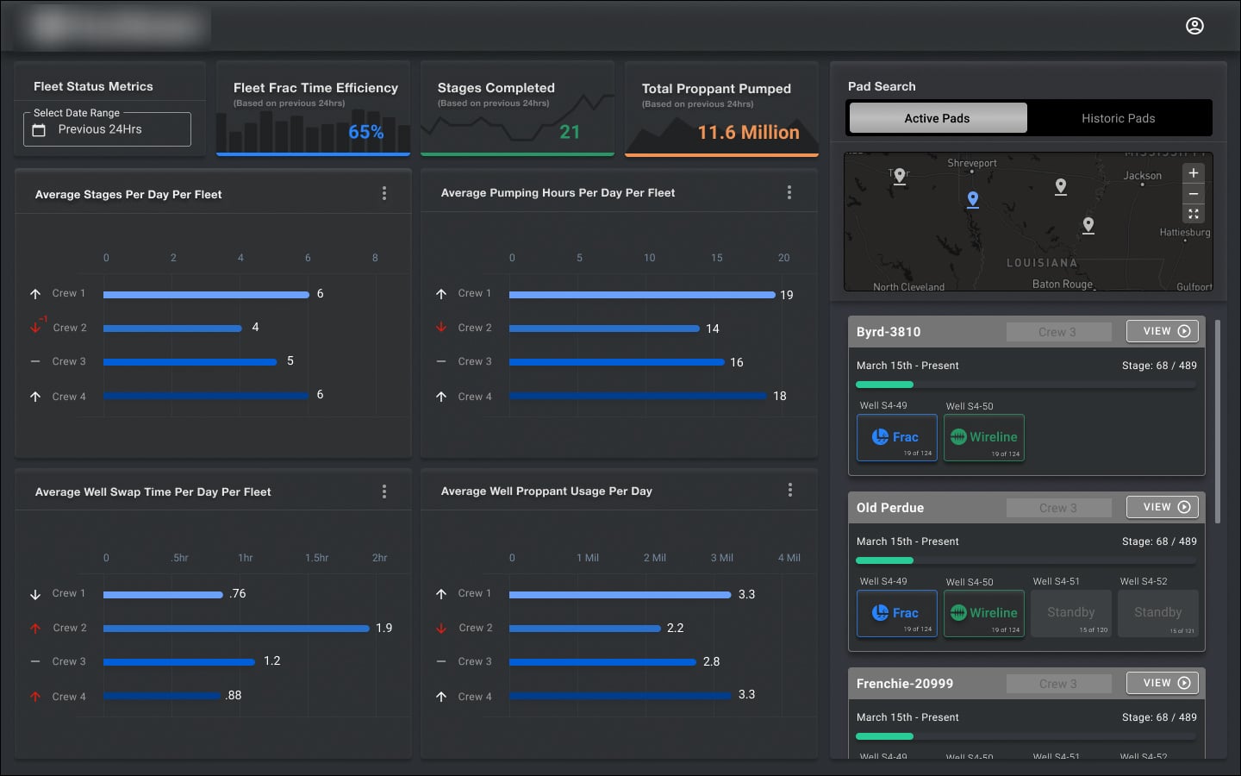Click 'Byrd-3810' pad title
This screenshot has height=776, width=1241.
(x=889, y=332)
